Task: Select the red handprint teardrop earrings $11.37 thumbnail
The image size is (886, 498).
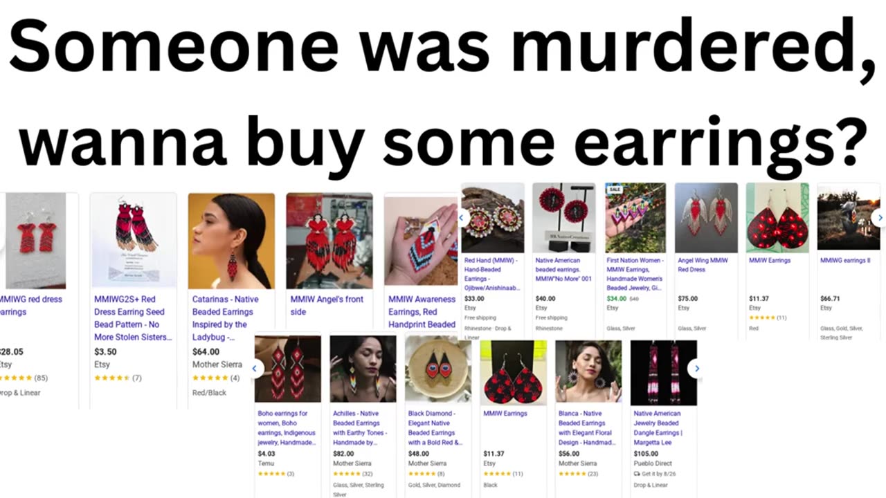Action: [x=514, y=373]
